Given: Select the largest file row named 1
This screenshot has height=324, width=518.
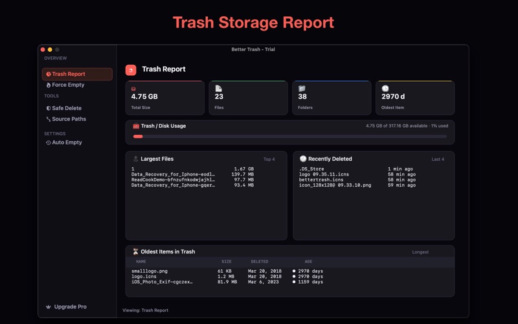Looking at the screenshot, I should tap(192, 169).
